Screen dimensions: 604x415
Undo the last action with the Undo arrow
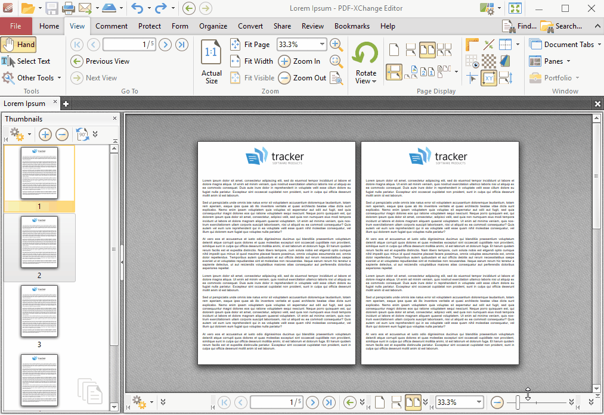pos(137,8)
